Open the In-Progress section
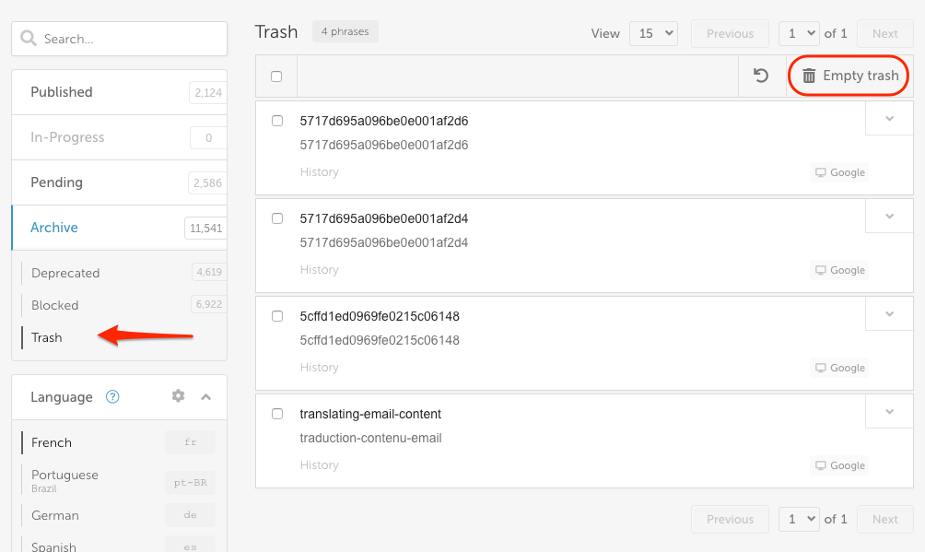The width and height of the screenshot is (925, 552). (119, 137)
